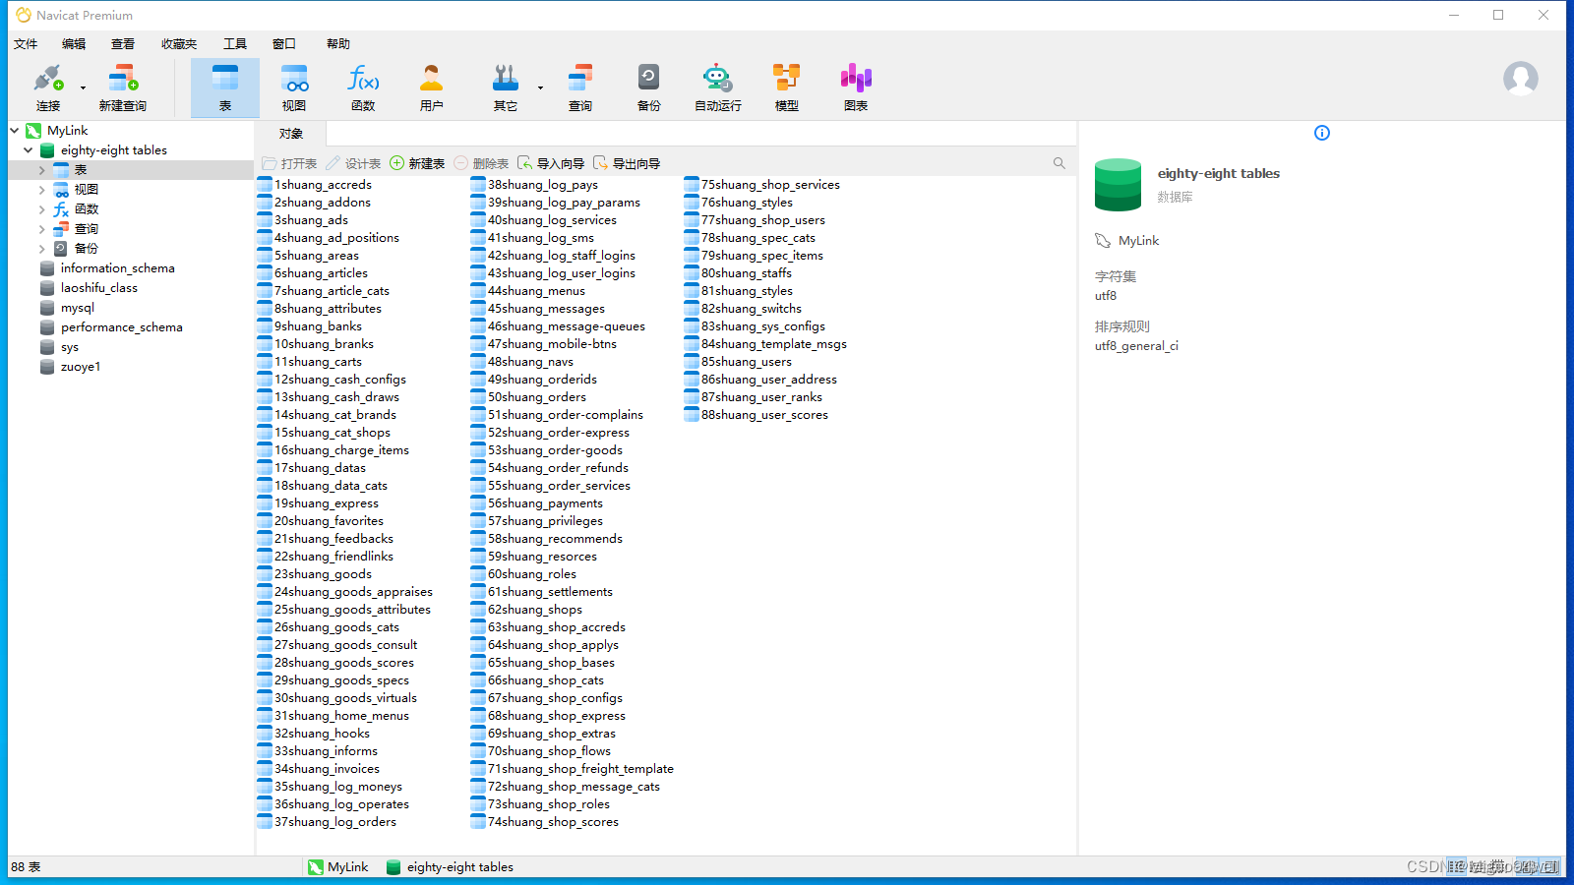Select the Table (表) toolbar button
The image size is (1574, 885).
click(x=225, y=88)
